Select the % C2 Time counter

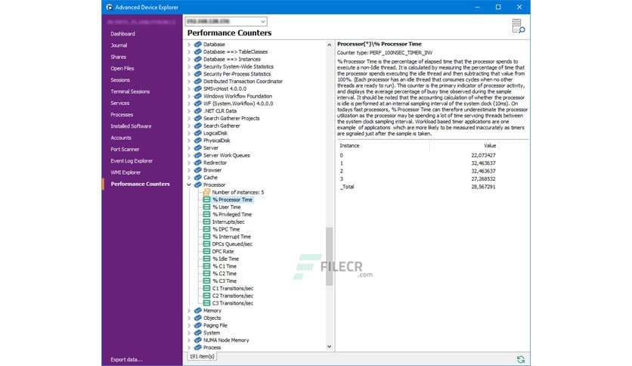tap(225, 274)
